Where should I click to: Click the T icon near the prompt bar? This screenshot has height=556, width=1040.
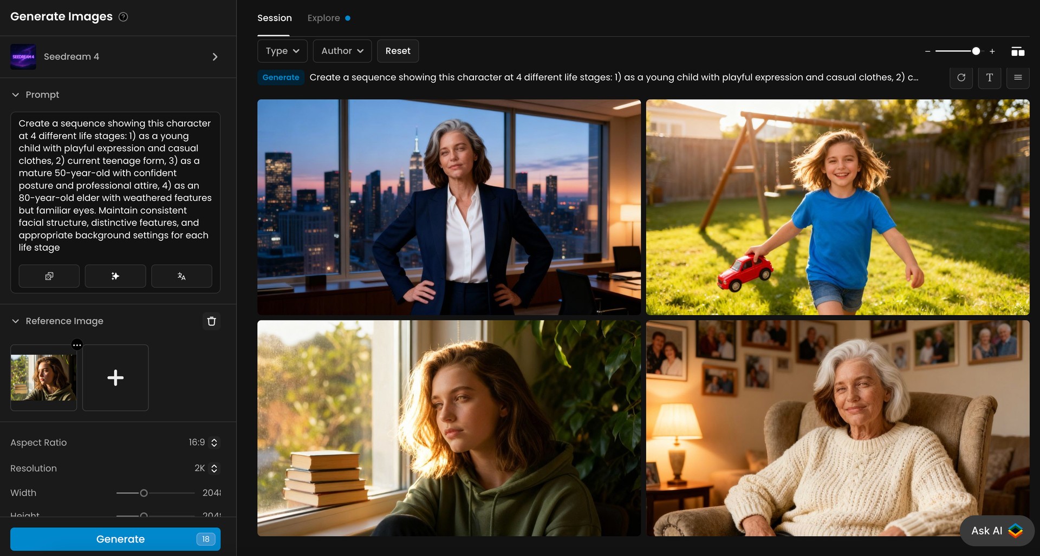[x=990, y=77]
